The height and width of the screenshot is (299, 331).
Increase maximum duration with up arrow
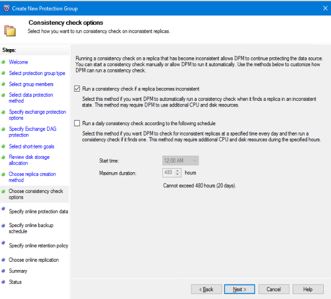[x=178, y=170]
